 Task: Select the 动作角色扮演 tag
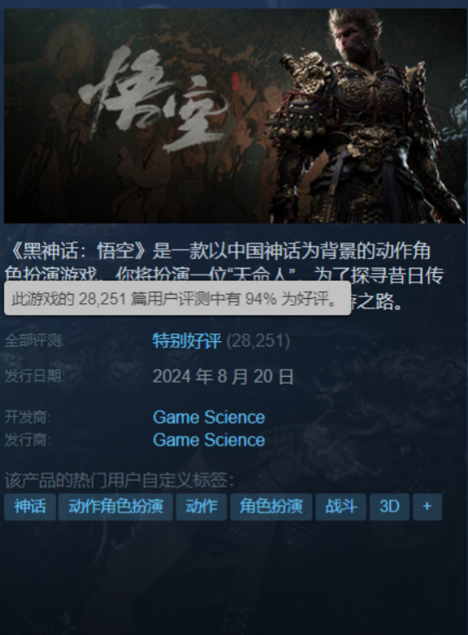coord(115,506)
